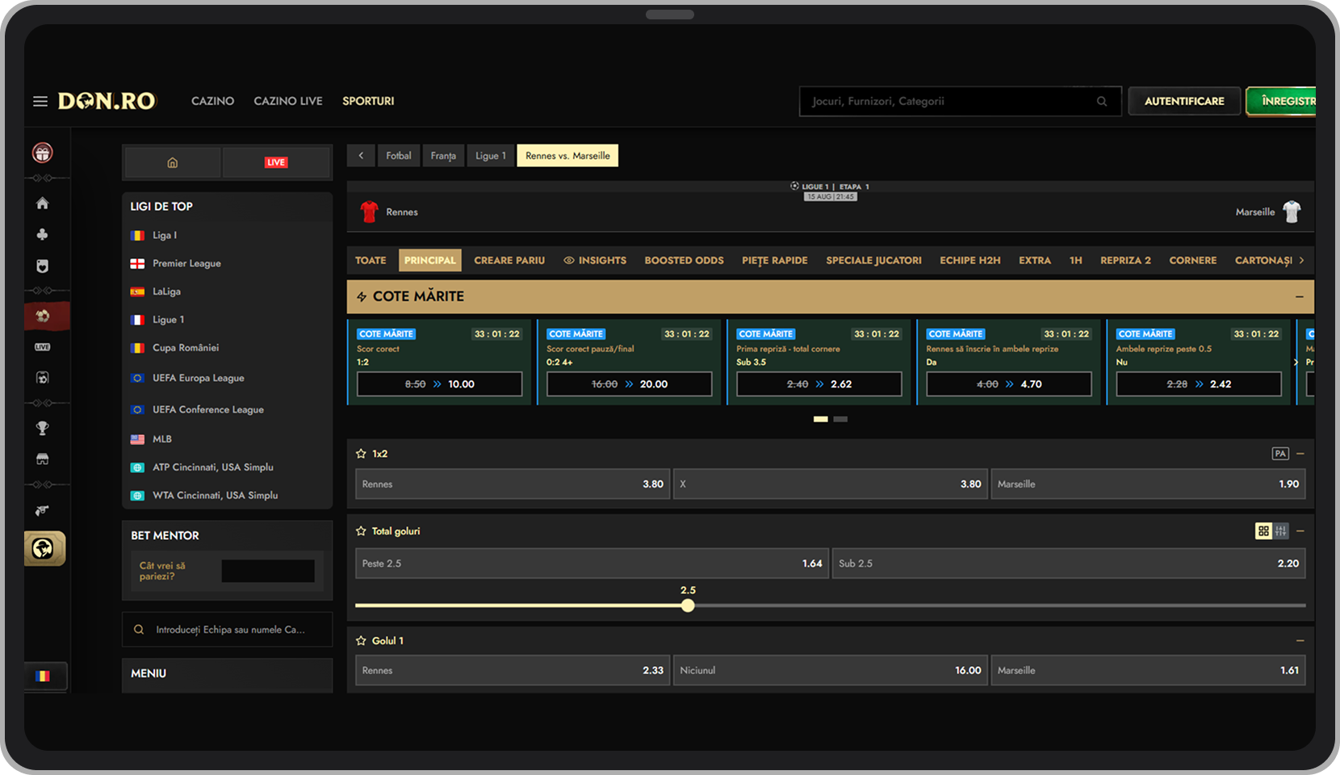Open the Insights tab
Screen dimensions: 1340x775
[595, 260]
